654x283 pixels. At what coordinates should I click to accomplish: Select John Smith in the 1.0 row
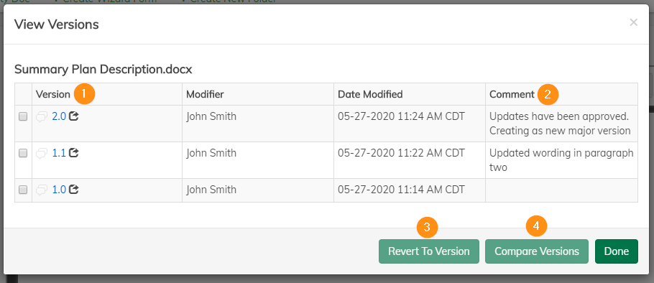point(211,190)
